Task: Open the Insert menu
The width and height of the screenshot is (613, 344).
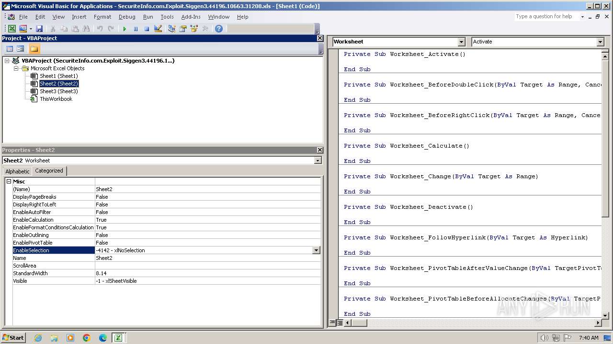Action: pyautogui.click(x=79, y=17)
